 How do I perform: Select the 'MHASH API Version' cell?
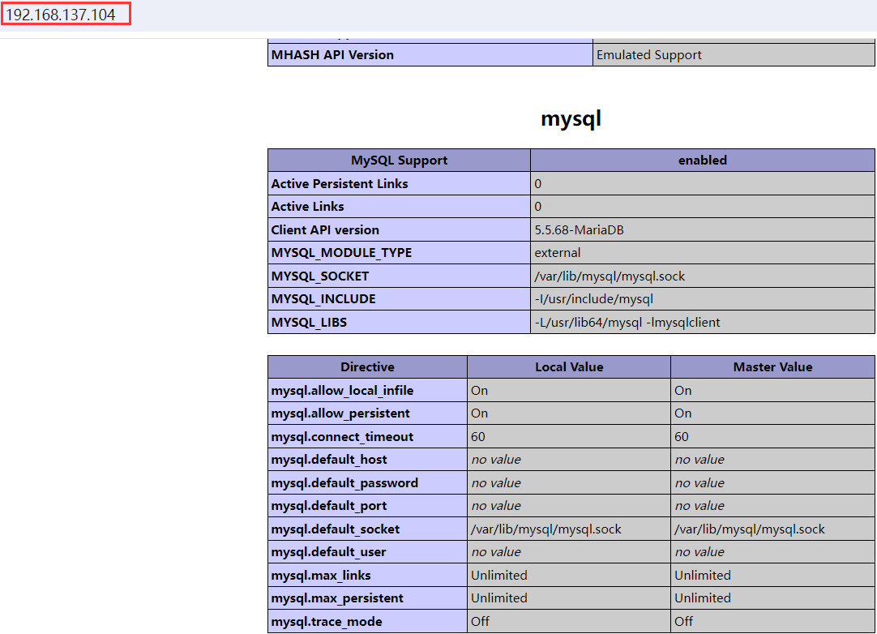coord(430,55)
